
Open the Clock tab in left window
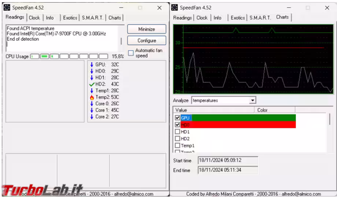tap(34, 18)
